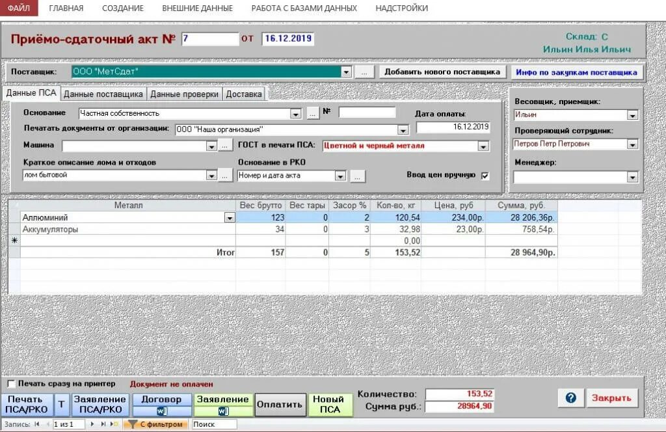Open the СОЗДАНИЕ ribbon tab
The image size is (666, 432).
coord(123,8)
